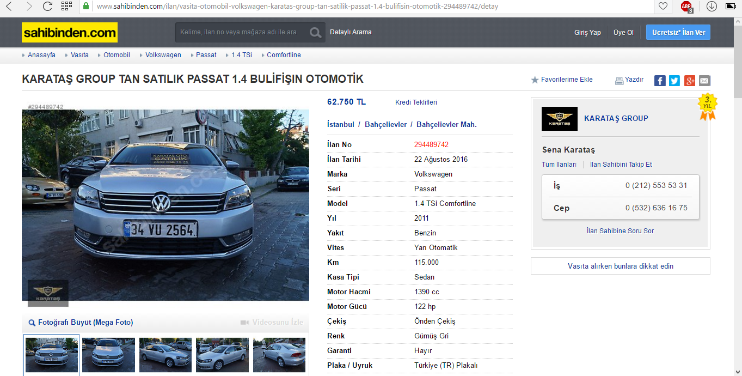Click the Üye Ol sign-up link
The width and height of the screenshot is (742, 376).
[623, 33]
